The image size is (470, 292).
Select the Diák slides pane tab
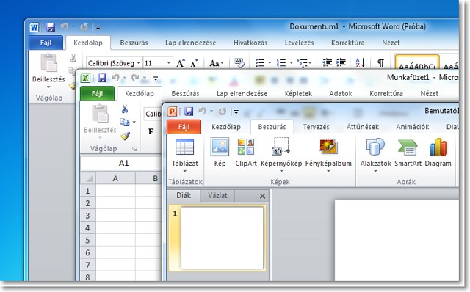point(184,196)
